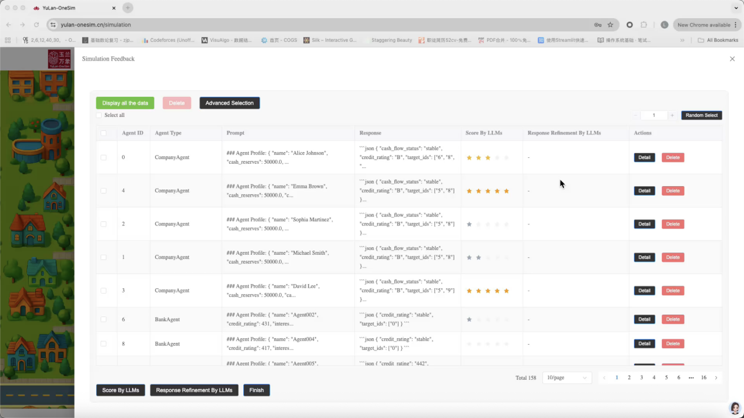Go to next page of results arrow
This screenshot has width=744, height=418.
pyautogui.click(x=716, y=377)
